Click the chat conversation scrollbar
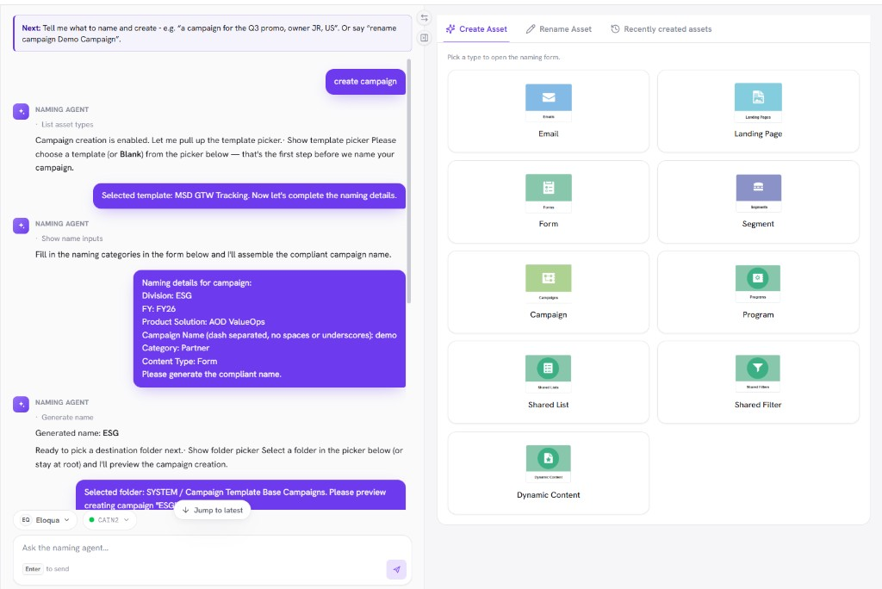The image size is (882, 589). pos(409,181)
